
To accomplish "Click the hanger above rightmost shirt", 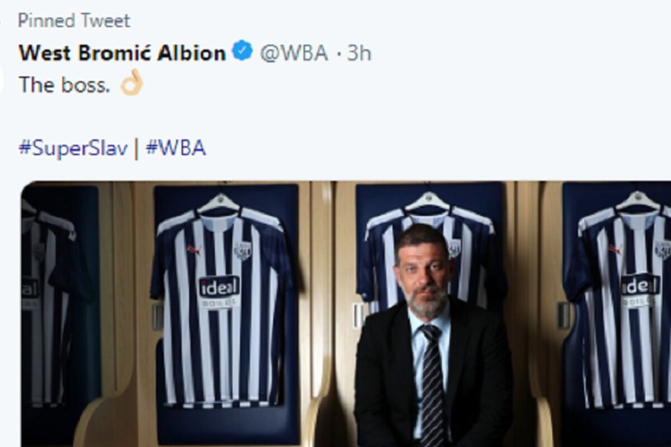I will (x=638, y=200).
